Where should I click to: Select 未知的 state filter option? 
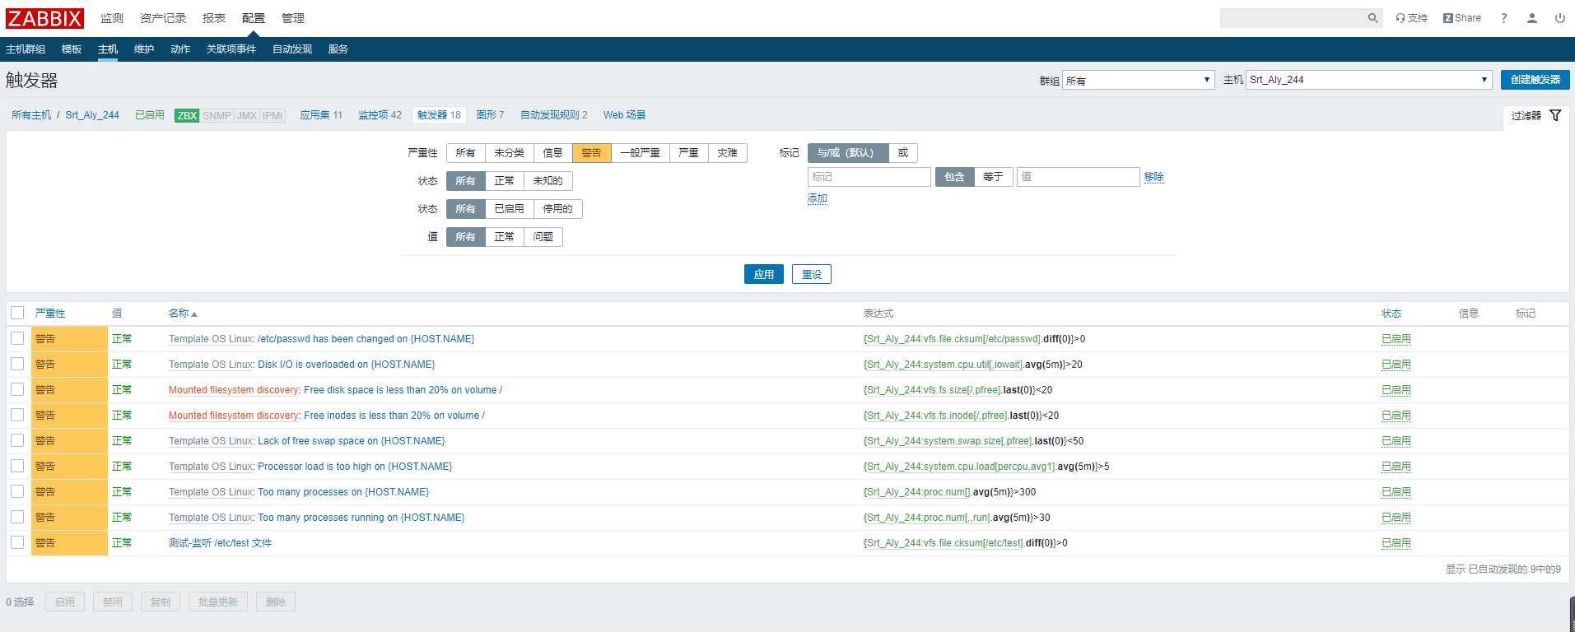click(x=548, y=181)
